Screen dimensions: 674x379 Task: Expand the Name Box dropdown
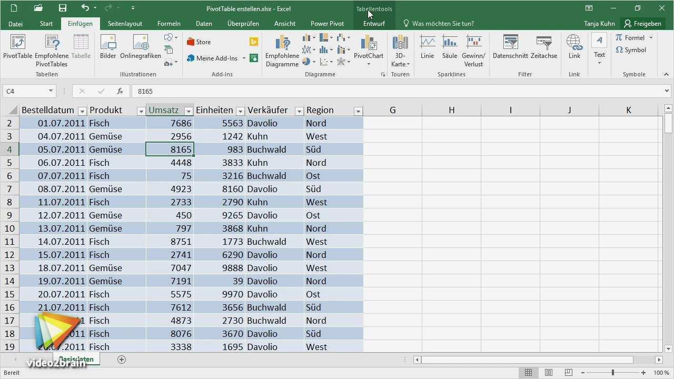pyautogui.click(x=51, y=91)
